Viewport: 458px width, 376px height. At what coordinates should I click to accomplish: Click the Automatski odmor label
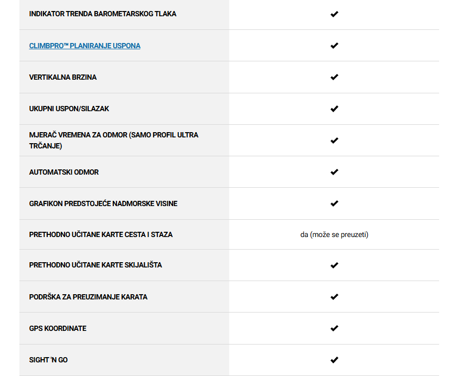[64, 172]
